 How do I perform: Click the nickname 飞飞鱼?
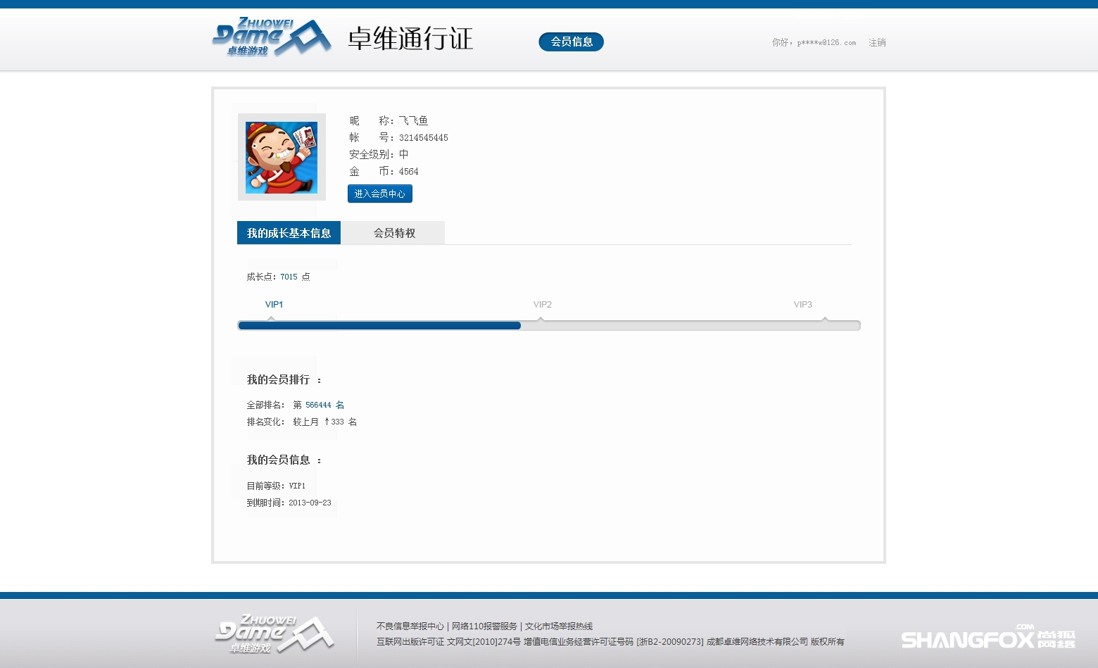[413, 120]
